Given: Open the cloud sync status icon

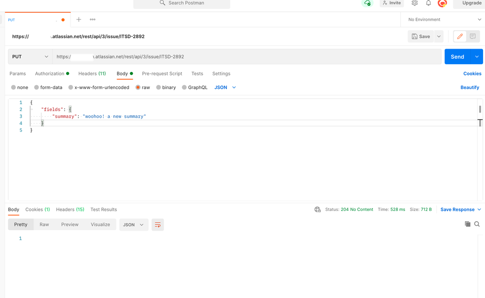Looking at the screenshot, I should 367,3.
